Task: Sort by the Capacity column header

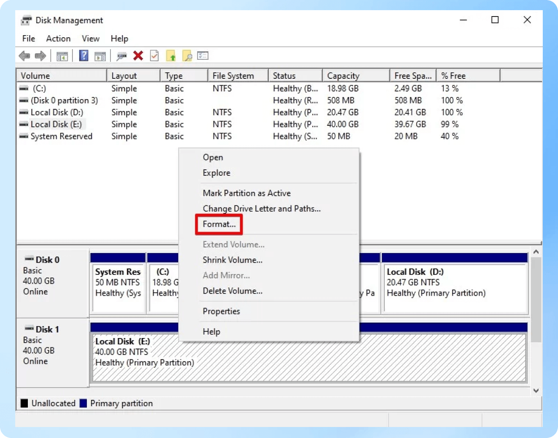Action: [356, 76]
